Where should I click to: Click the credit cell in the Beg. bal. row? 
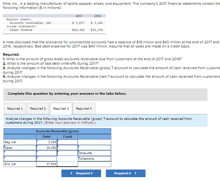(x=67, y=142)
